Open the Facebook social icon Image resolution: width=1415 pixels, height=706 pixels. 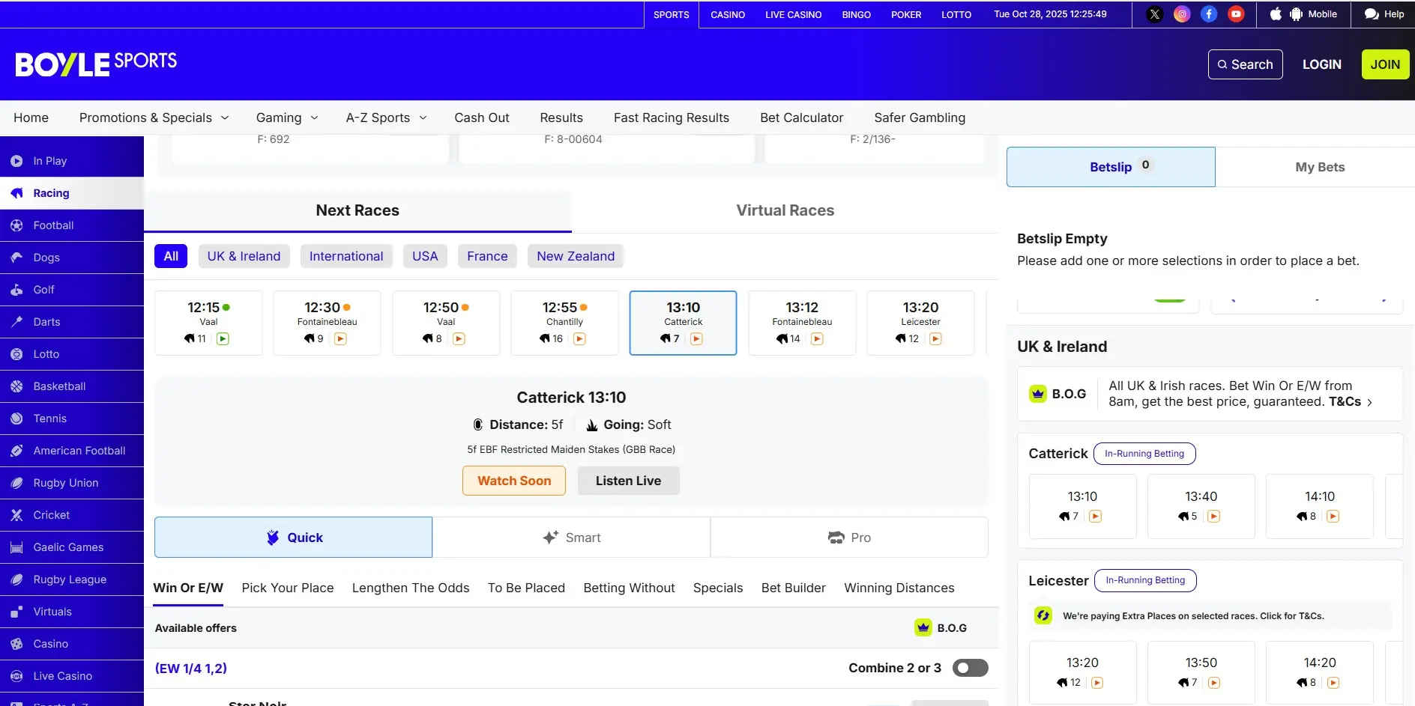1209,14
